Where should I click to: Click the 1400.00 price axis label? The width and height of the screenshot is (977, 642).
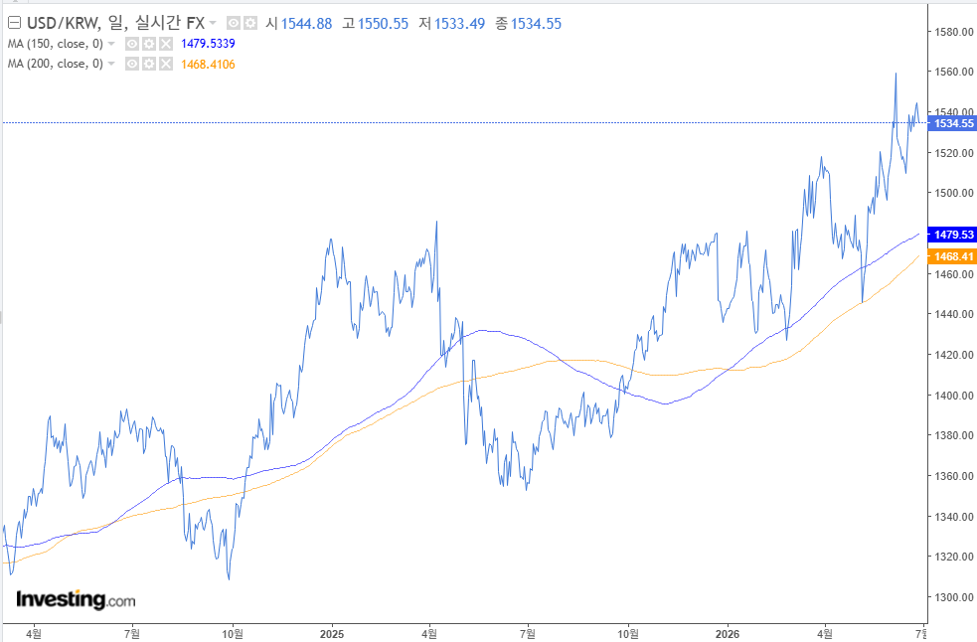tap(954, 396)
